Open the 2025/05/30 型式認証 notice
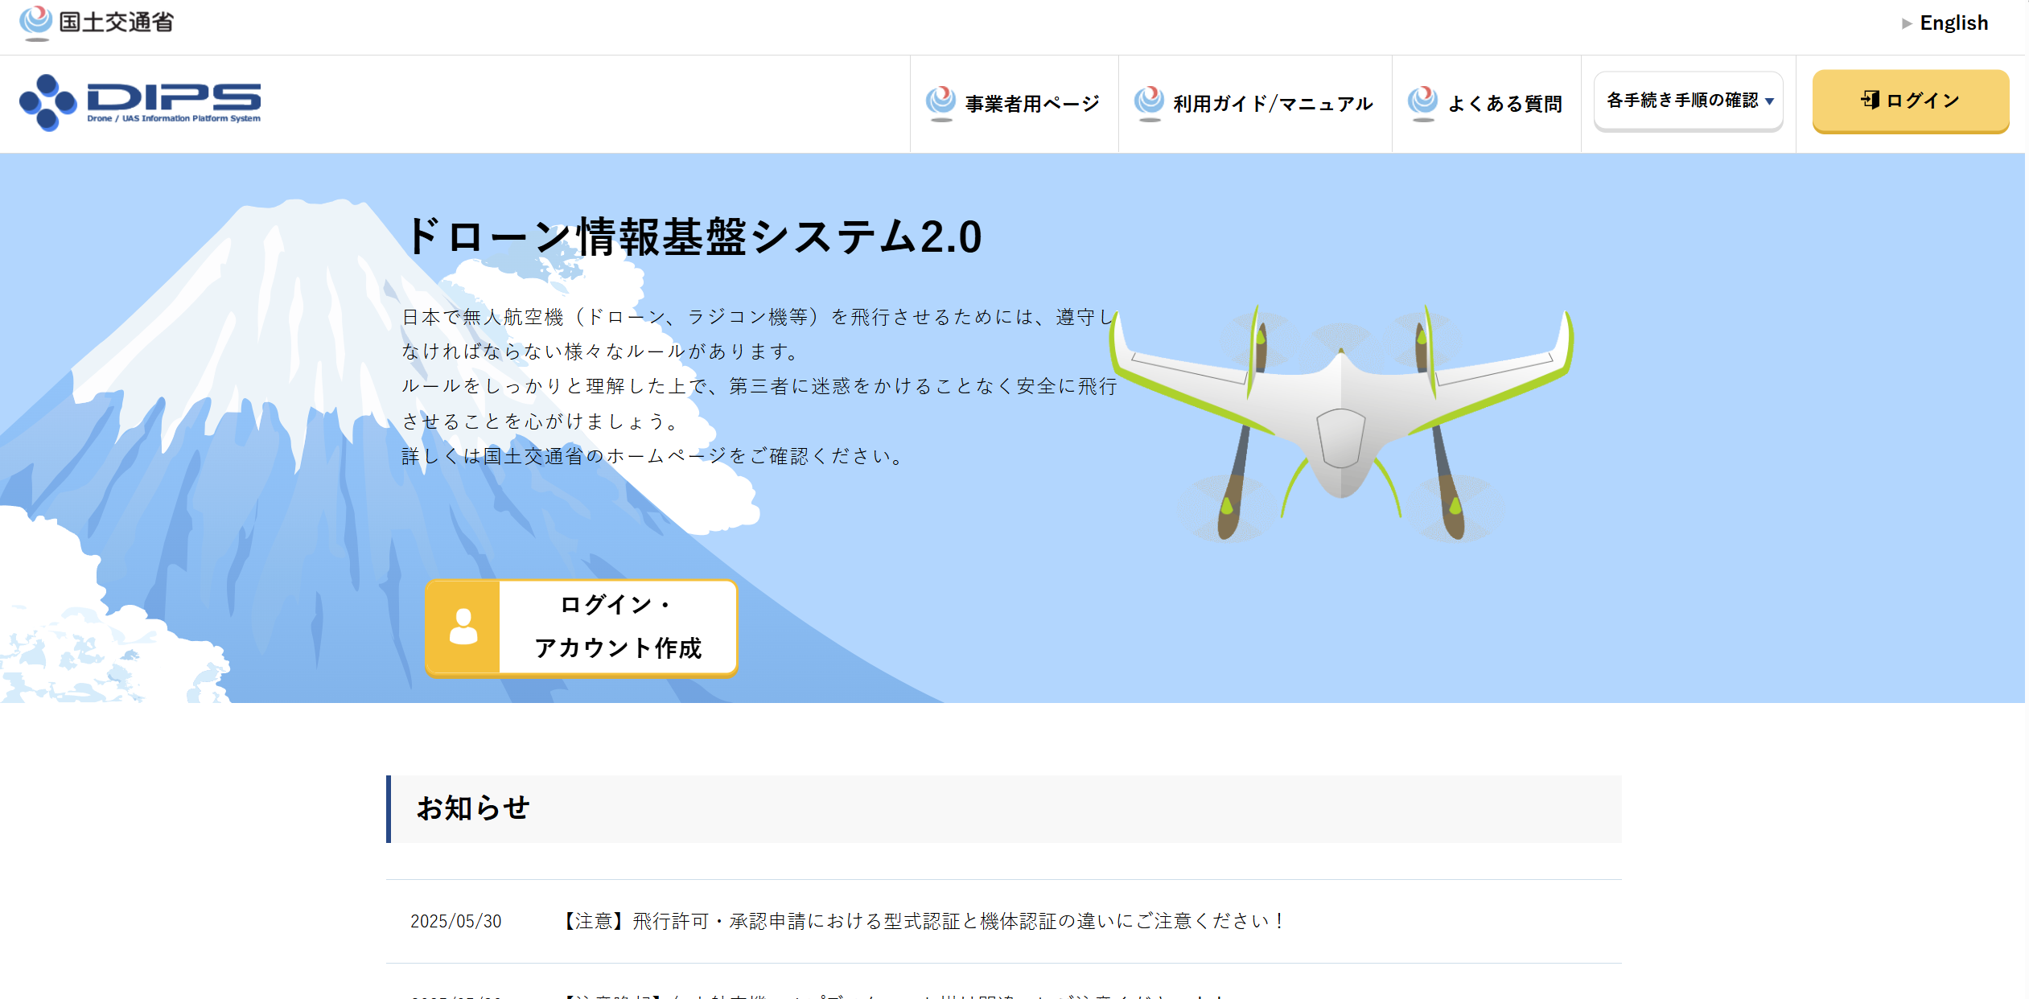 (x=922, y=921)
